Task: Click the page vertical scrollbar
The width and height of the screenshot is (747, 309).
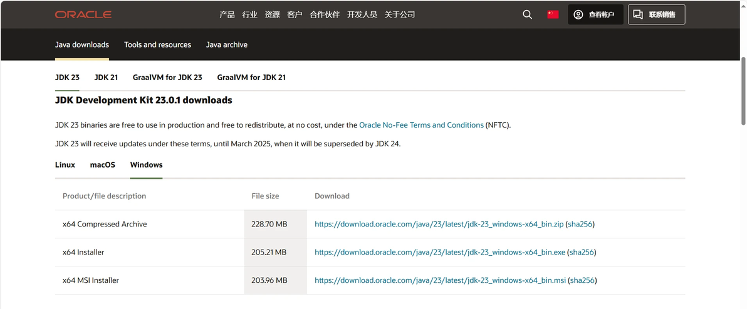Action: pos(743,94)
